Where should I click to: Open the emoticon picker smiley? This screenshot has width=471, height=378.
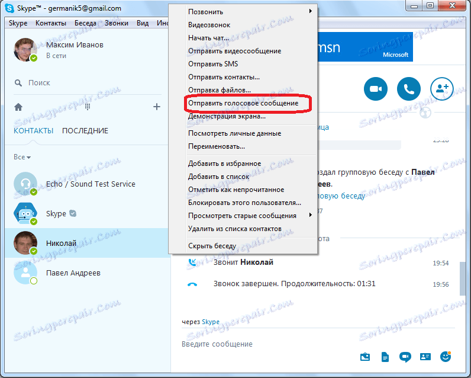click(x=446, y=357)
